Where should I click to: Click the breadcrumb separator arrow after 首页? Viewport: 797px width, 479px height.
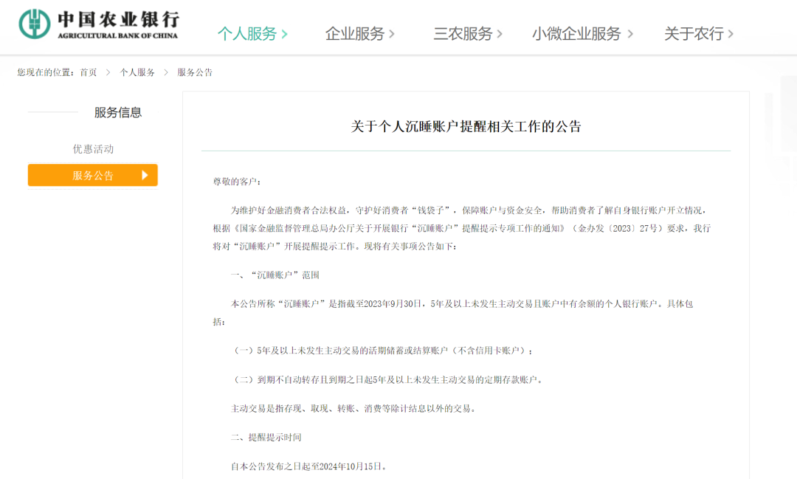tap(107, 72)
